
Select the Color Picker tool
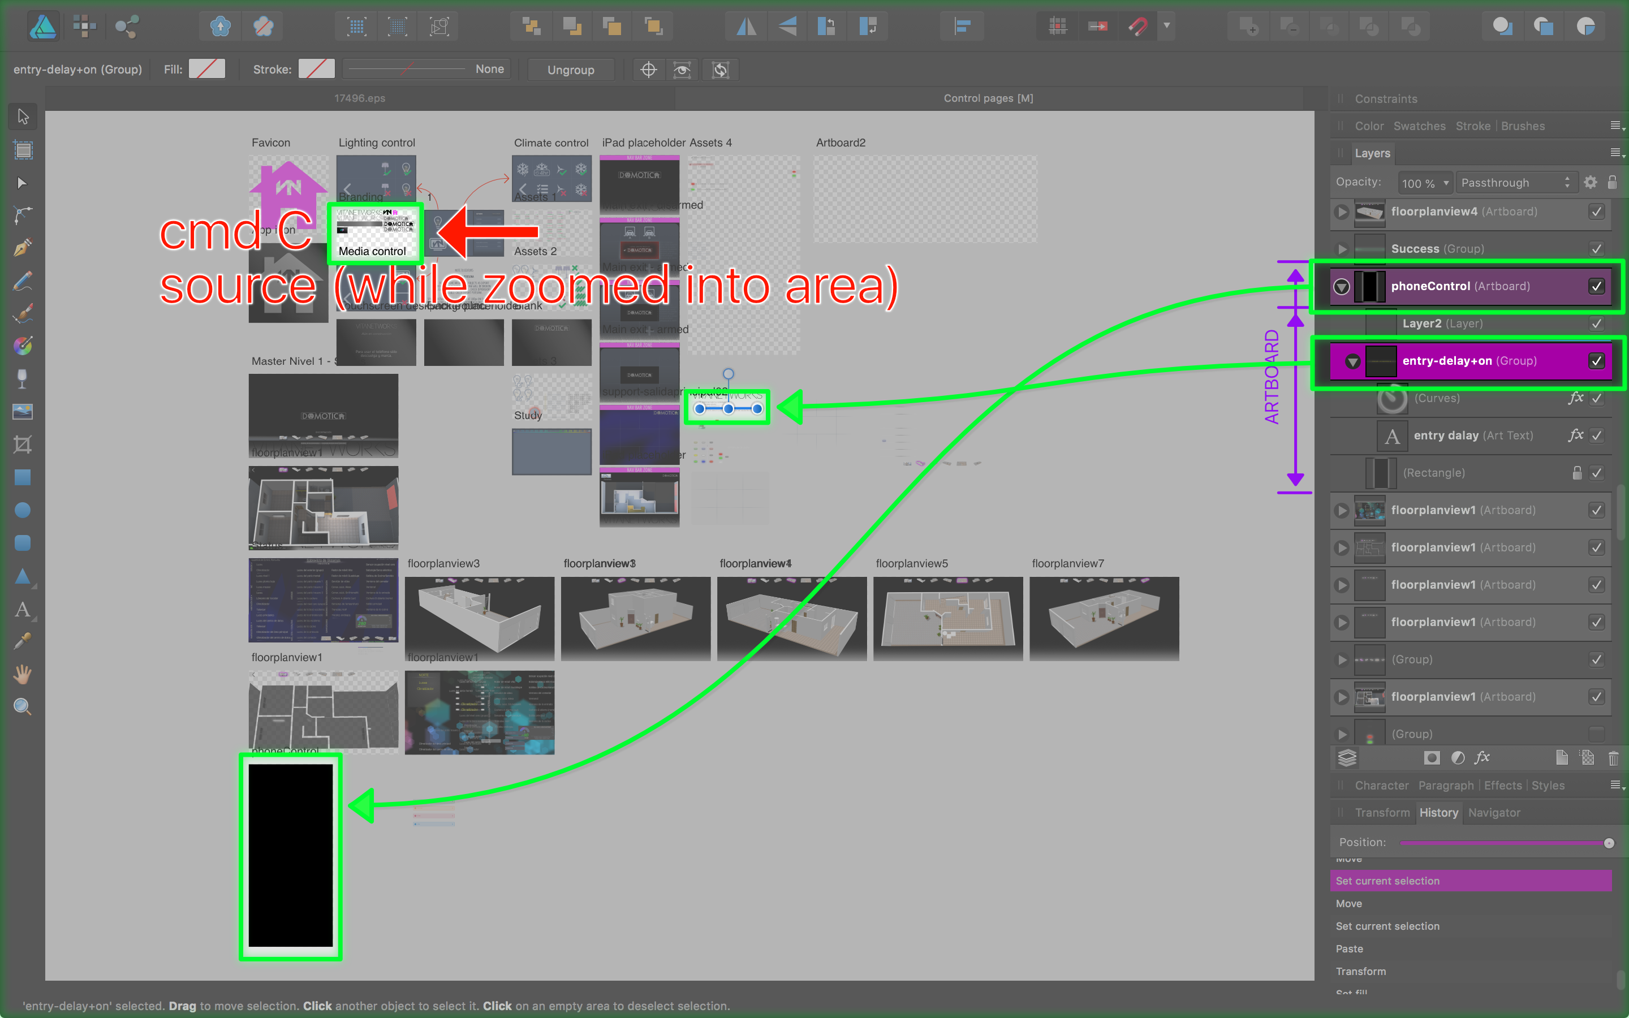pyautogui.click(x=23, y=641)
